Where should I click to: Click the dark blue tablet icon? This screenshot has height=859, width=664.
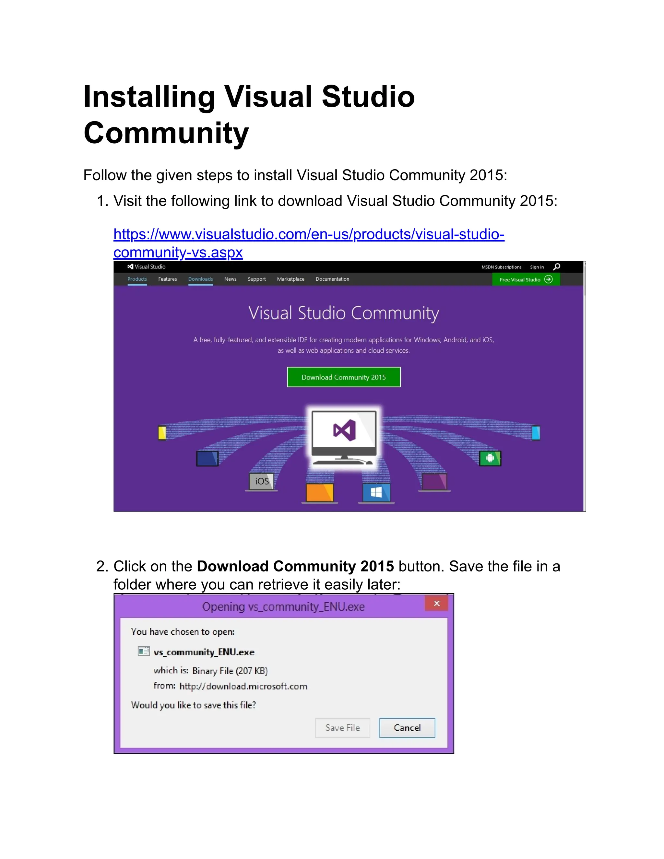coord(207,459)
